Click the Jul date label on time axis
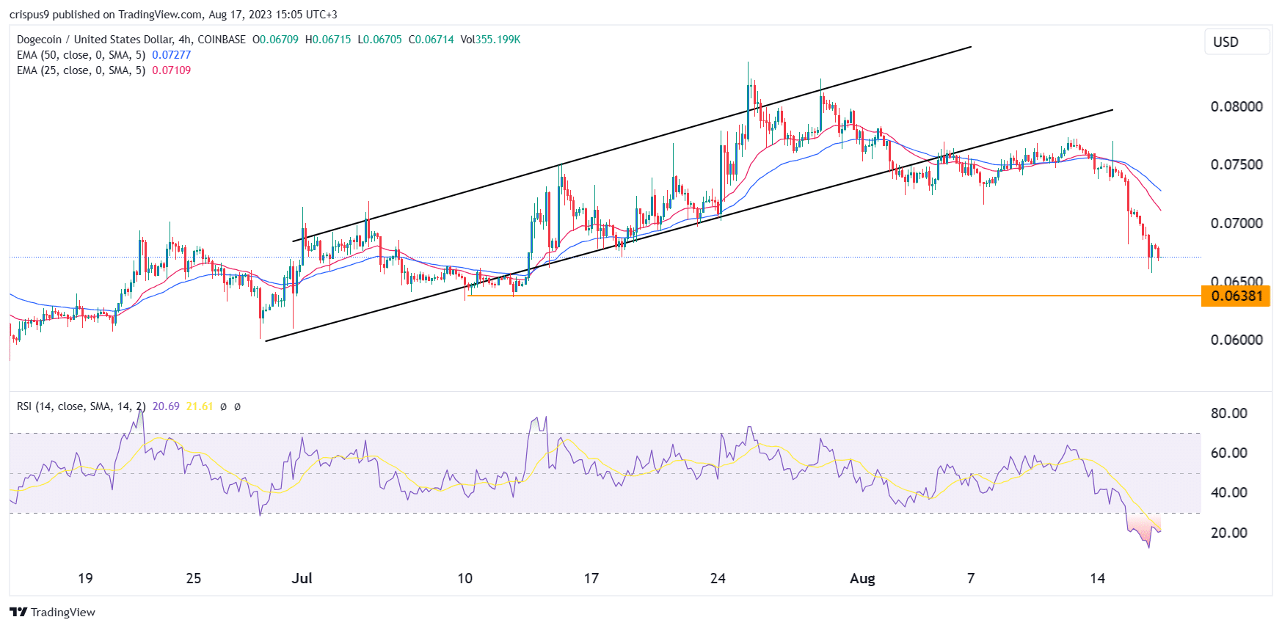Screen dimensions: 1282x628 (x=302, y=578)
